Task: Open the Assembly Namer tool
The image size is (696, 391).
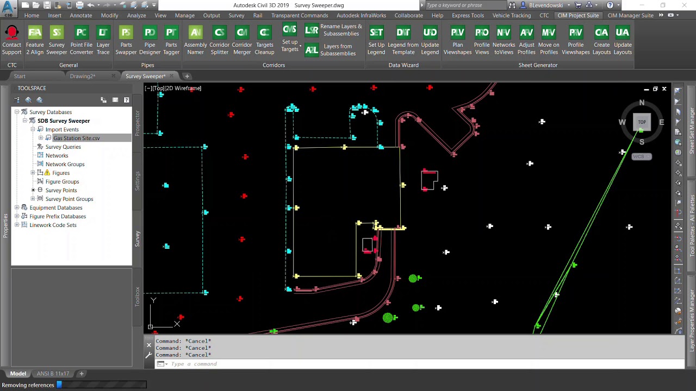Action: pyautogui.click(x=196, y=41)
